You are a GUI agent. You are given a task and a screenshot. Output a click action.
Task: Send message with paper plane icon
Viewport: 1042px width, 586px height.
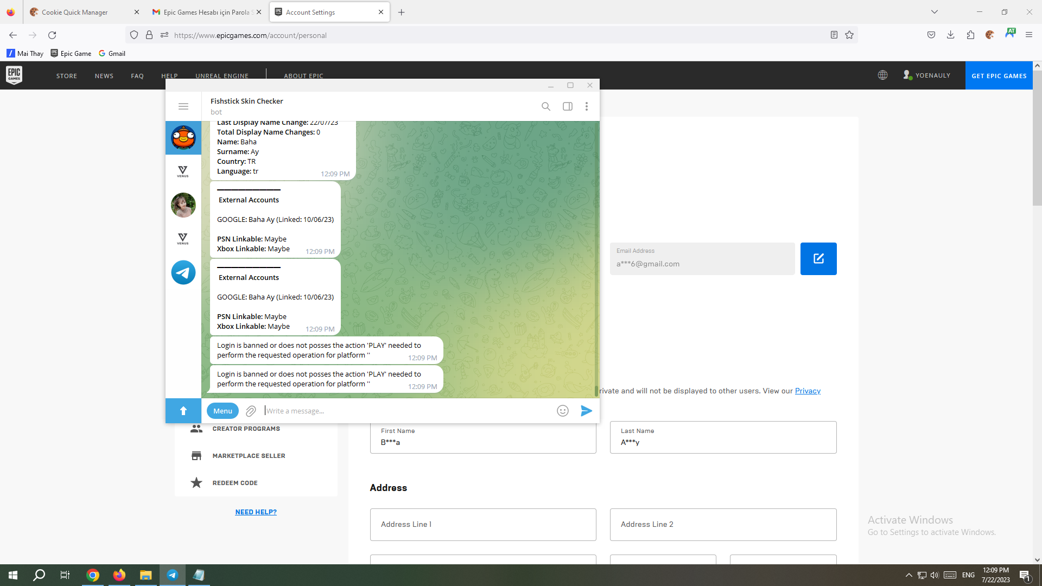point(586,411)
